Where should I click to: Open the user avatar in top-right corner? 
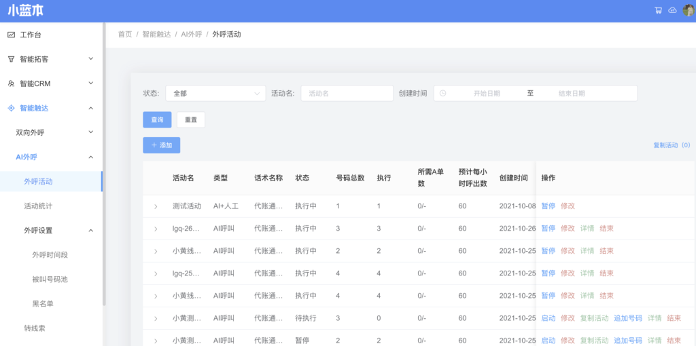(688, 10)
